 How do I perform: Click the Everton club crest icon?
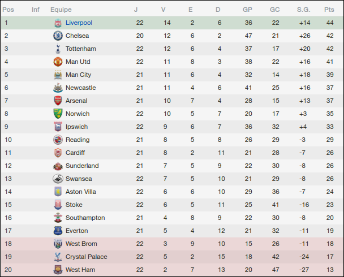tap(57, 231)
